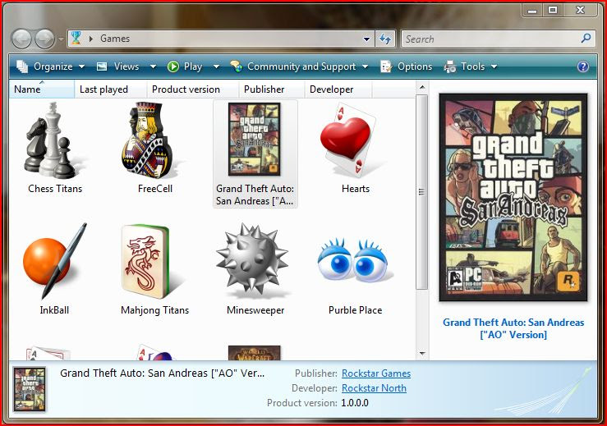Open the Rockstar North developer link
The width and height of the screenshot is (607, 426).
tap(374, 388)
